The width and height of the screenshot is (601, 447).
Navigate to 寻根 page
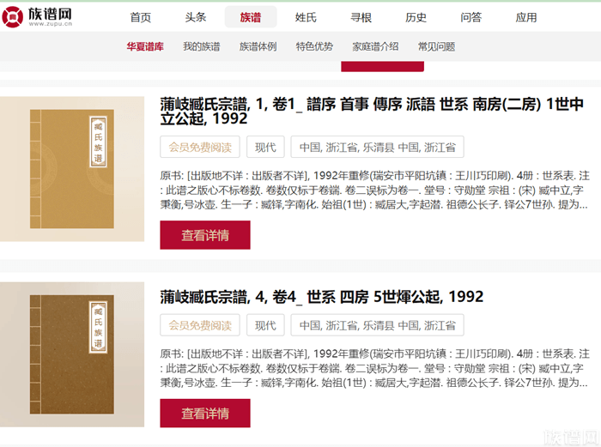tap(361, 17)
